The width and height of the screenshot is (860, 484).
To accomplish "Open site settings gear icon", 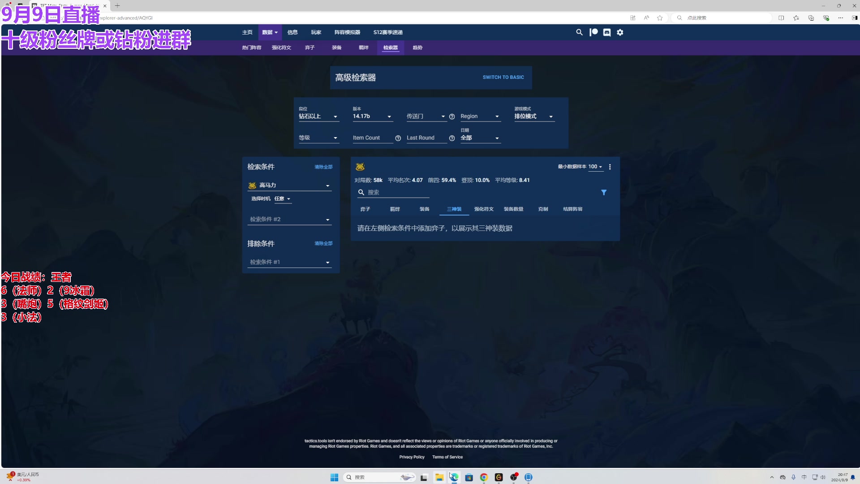I will pyautogui.click(x=620, y=32).
